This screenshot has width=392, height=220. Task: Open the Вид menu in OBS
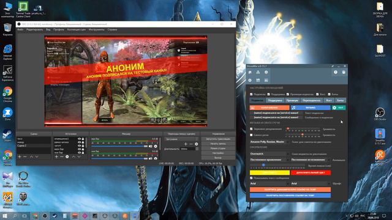(48, 30)
